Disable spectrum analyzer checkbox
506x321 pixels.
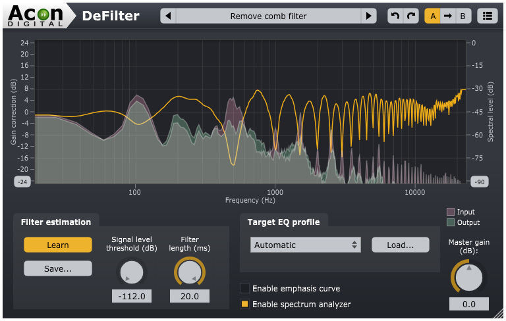(x=244, y=304)
